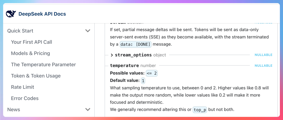Collapse the Quick Start section chevron
The width and height of the screenshot is (283, 120).
[x=88, y=31]
